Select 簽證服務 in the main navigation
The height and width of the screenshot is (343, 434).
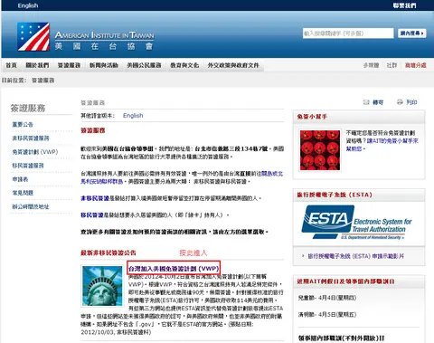69,65
